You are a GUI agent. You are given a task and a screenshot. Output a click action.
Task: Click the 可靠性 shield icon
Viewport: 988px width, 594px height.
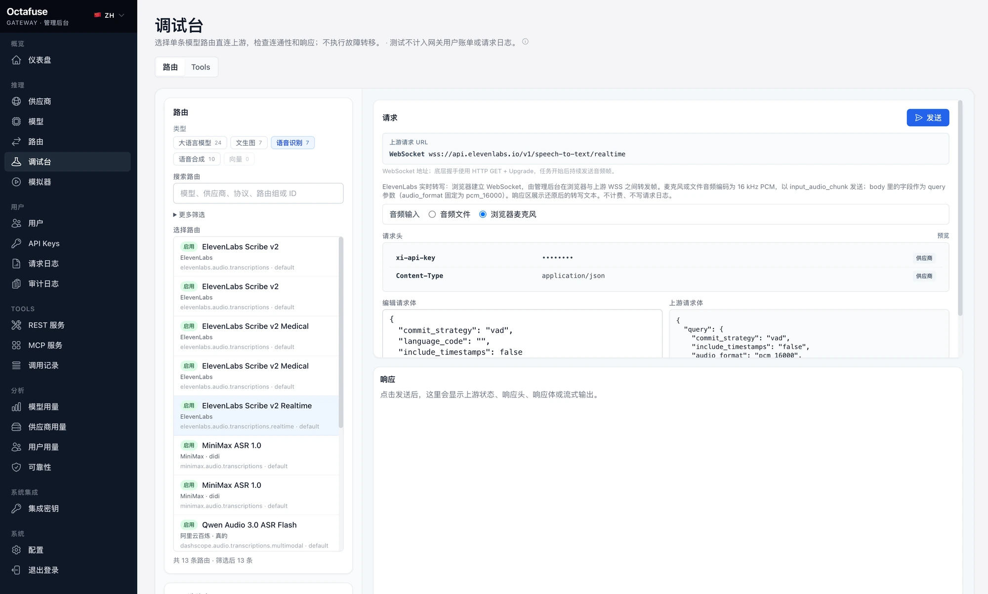16,467
